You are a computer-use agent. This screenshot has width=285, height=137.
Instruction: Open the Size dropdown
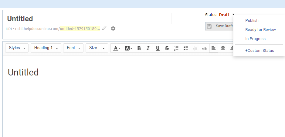[97, 48]
